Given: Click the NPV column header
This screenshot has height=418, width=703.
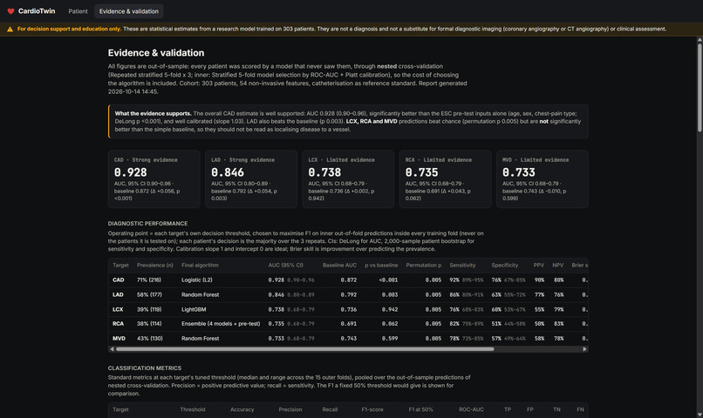Looking at the screenshot, I should [x=557, y=266].
